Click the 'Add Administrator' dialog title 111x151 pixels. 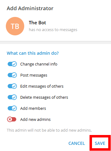(30, 8)
